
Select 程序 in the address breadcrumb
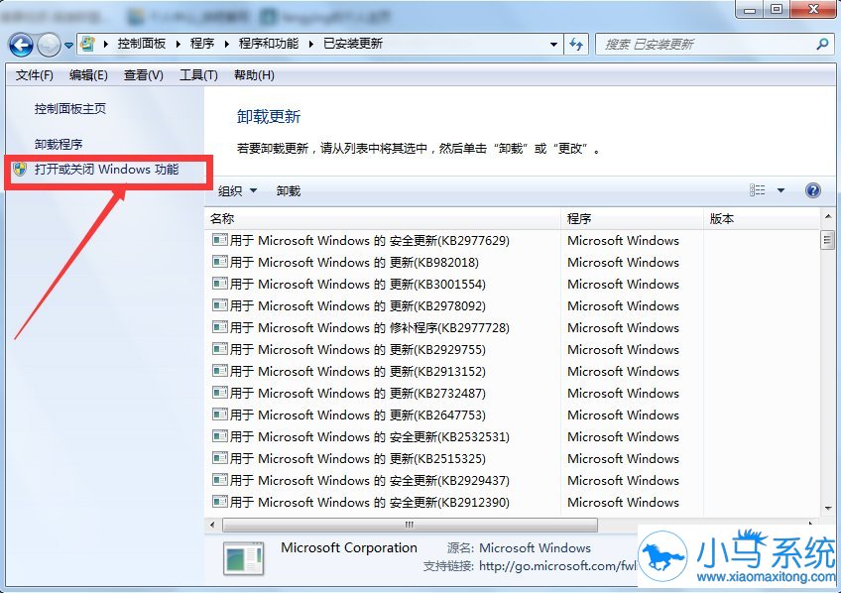coord(202,44)
